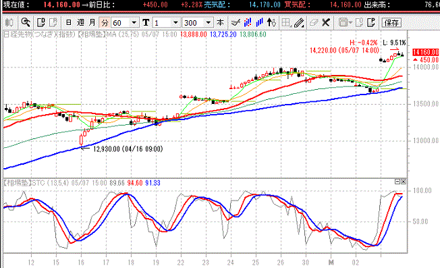Click the bold T tick icon
This screenshot has height=268, width=440.
(146, 23)
